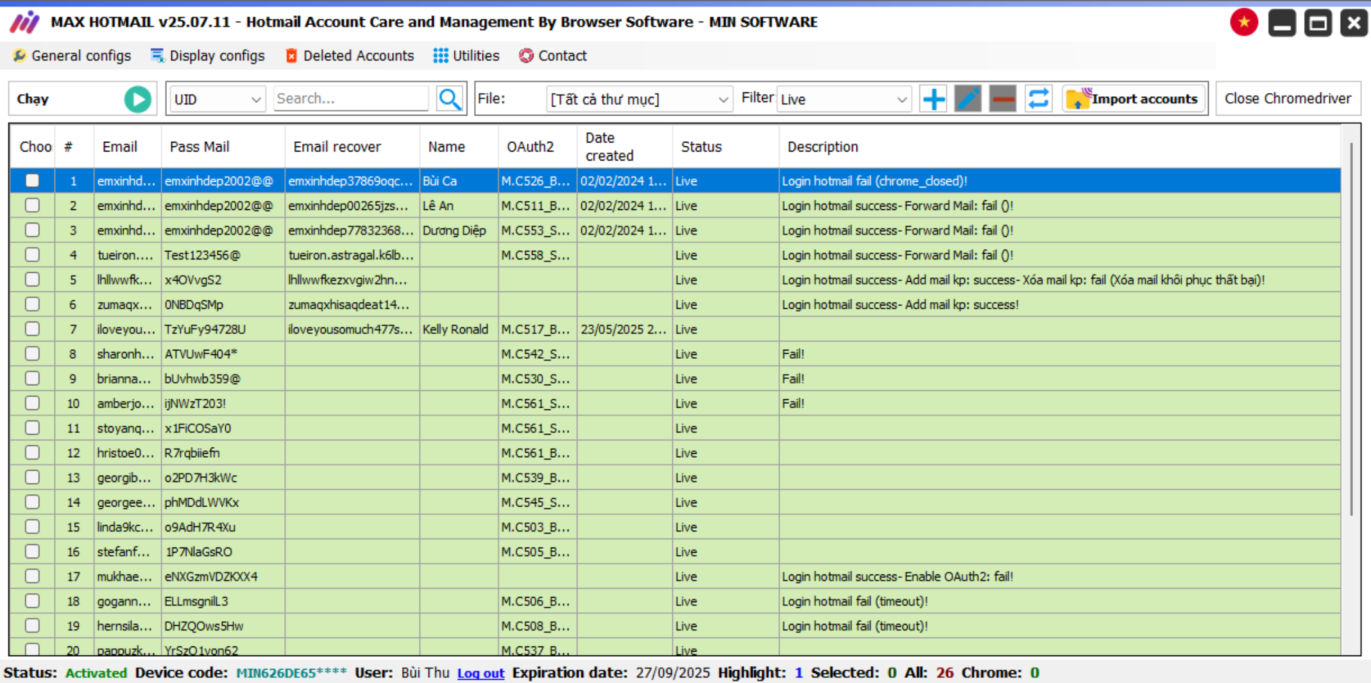
Task: Open the UID search-field dropdown
Action: (217, 99)
